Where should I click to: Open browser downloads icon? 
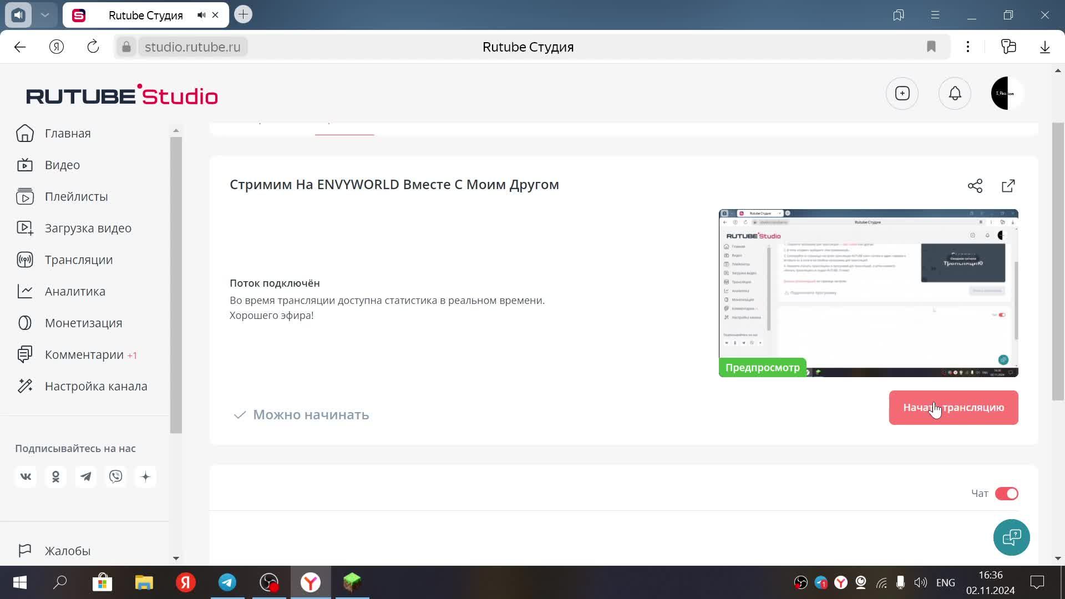click(1045, 47)
